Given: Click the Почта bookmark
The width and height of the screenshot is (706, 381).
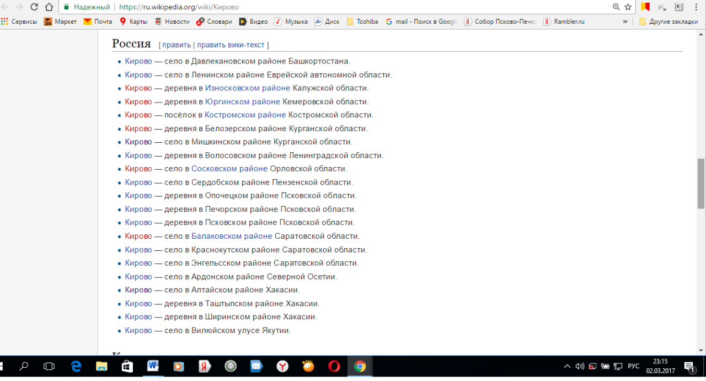Looking at the screenshot, I should [x=98, y=22].
